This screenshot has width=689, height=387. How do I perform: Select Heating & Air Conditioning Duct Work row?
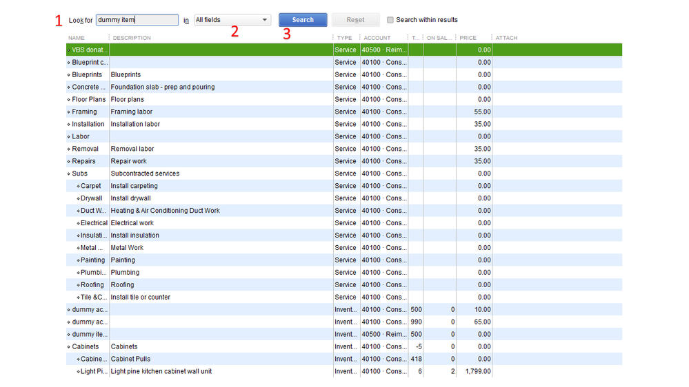tap(344, 211)
